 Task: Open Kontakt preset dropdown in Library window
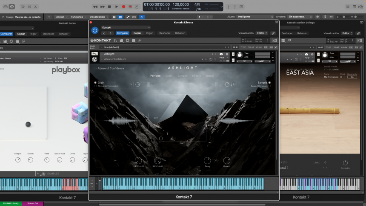click(126, 27)
